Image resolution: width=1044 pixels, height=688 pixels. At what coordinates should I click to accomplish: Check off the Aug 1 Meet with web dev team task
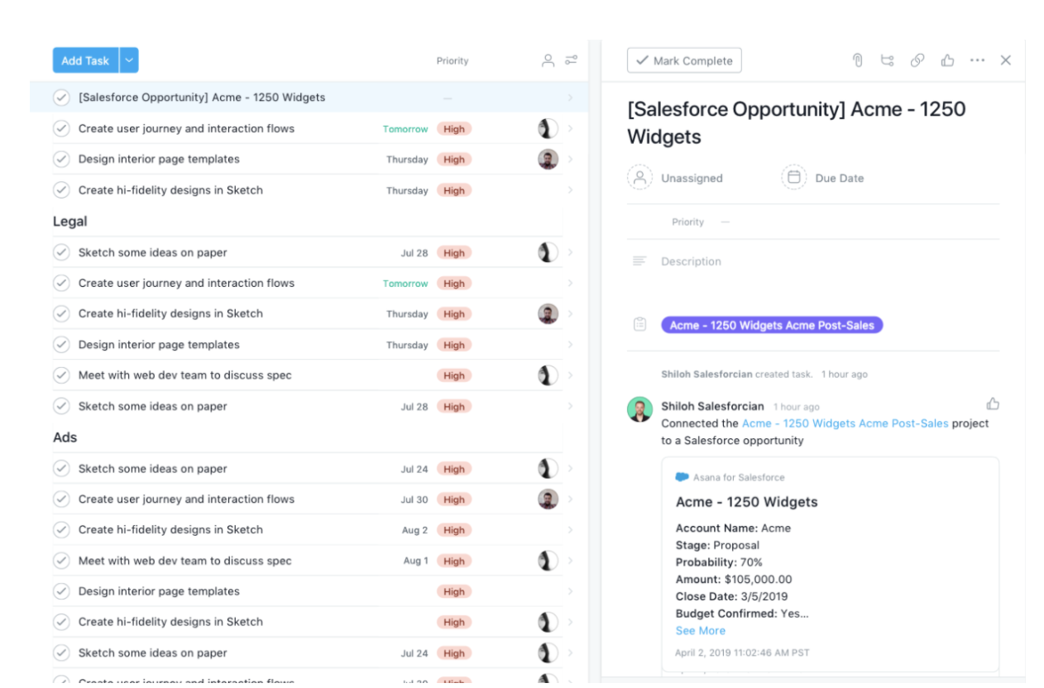[x=61, y=561]
